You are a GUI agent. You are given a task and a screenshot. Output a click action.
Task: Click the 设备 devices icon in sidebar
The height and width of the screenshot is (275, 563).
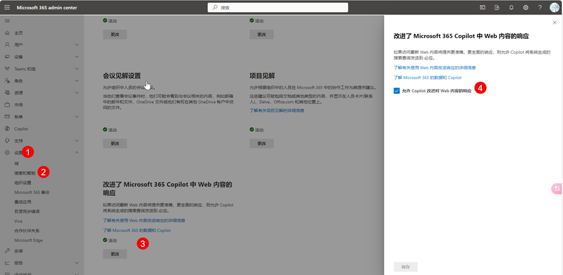[x=7, y=57]
